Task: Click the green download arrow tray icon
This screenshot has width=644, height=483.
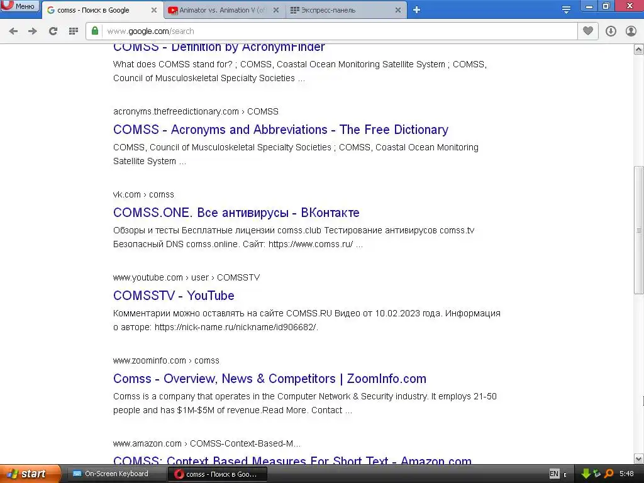Action: (586, 474)
